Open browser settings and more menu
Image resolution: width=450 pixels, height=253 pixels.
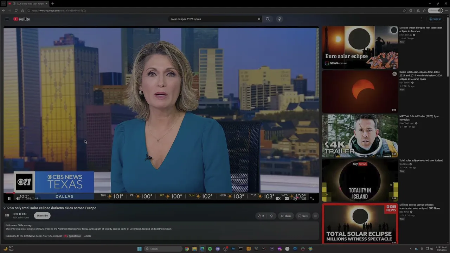click(x=446, y=11)
